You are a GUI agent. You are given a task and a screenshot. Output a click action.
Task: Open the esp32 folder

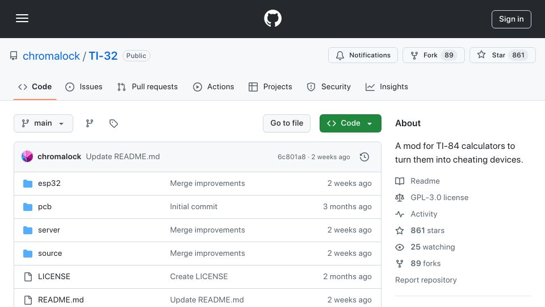coord(49,184)
